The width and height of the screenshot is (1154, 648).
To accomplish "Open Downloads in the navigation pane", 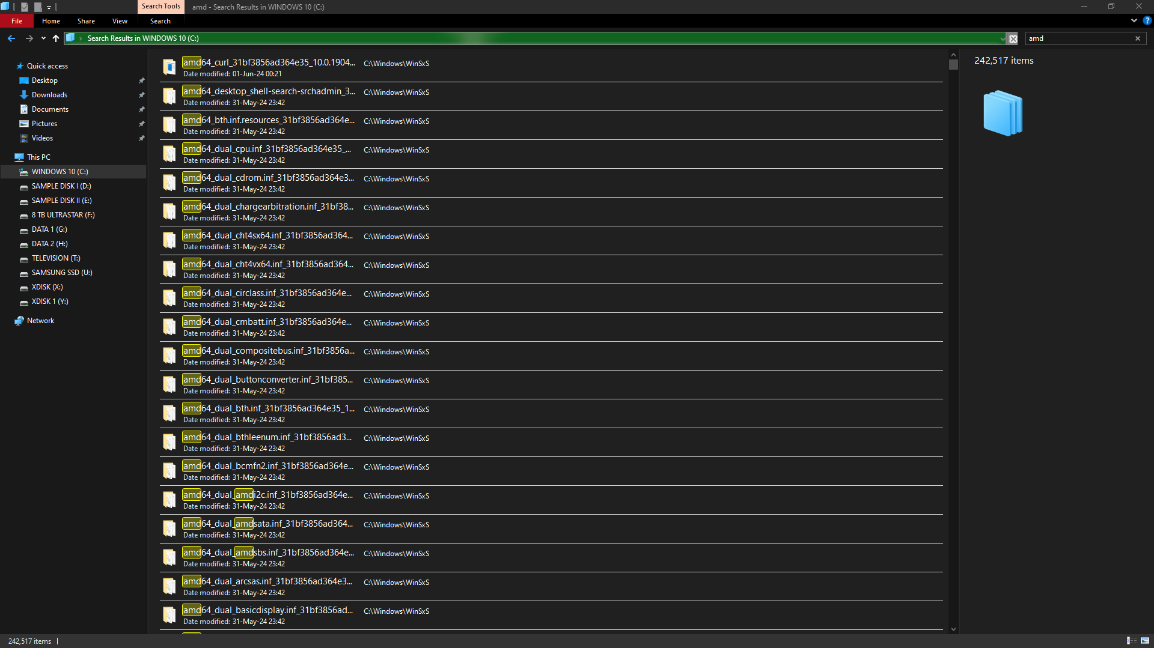I will (49, 95).
